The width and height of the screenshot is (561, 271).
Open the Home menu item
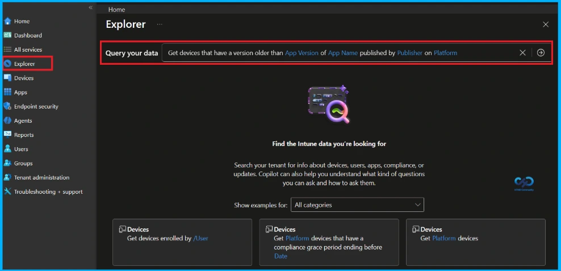tap(22, 21)
